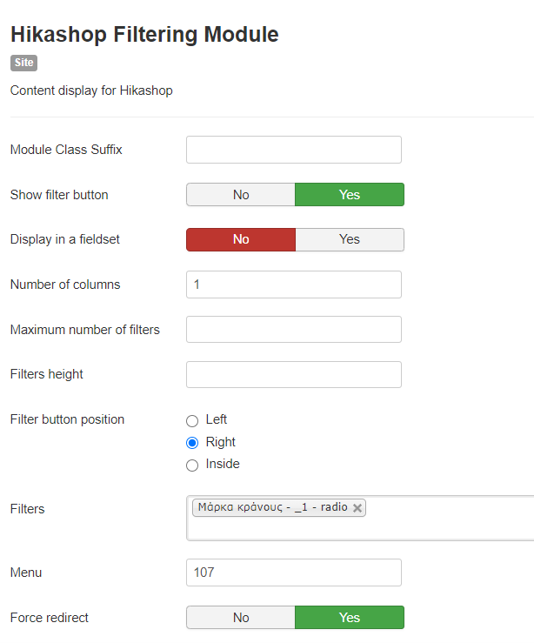This screenshot has height=643, width=534.
Task: Click the Right radio option text
Action: (x=221, y=442)
